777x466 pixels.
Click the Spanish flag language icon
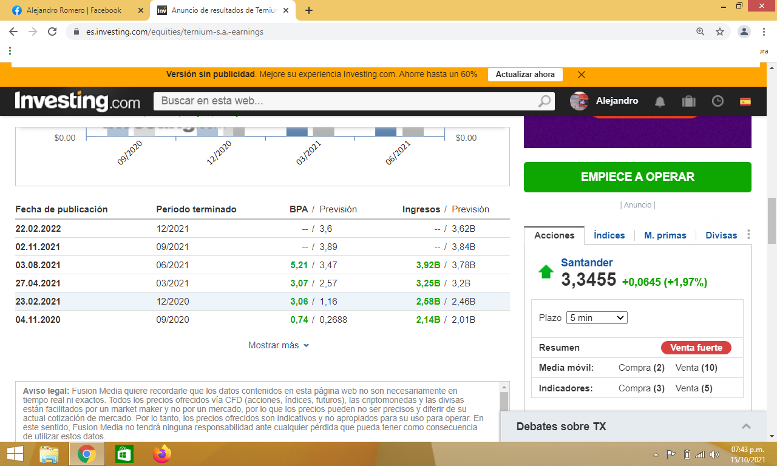coord(745,101)
